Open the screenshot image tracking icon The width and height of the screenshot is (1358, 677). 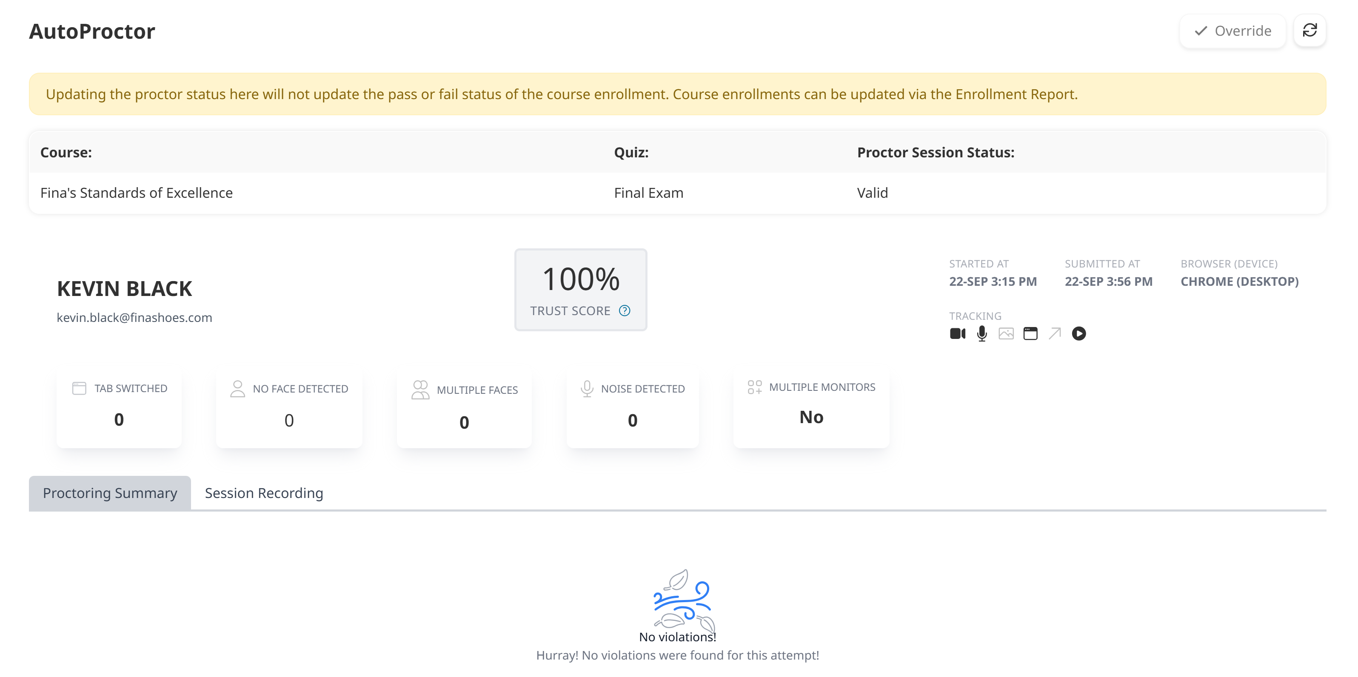pyautogui.click(x=1006, y=333)
